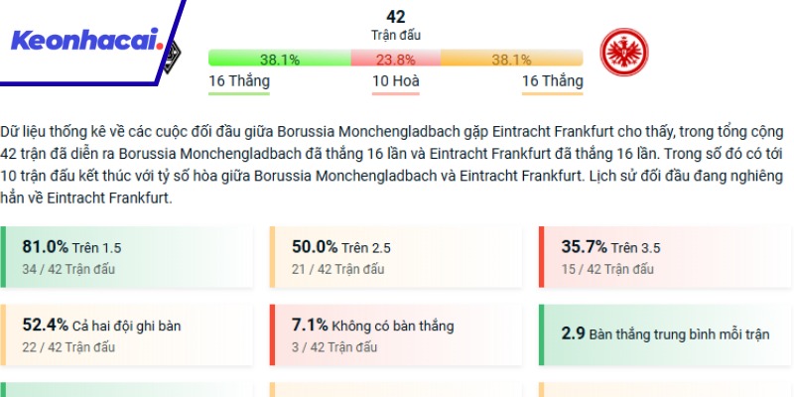Viewport: 794px width, 397px height.
Task: Open the "81.0% Trên 1.5" stat card
Action: pyautogui.click(x=127, y=257)
